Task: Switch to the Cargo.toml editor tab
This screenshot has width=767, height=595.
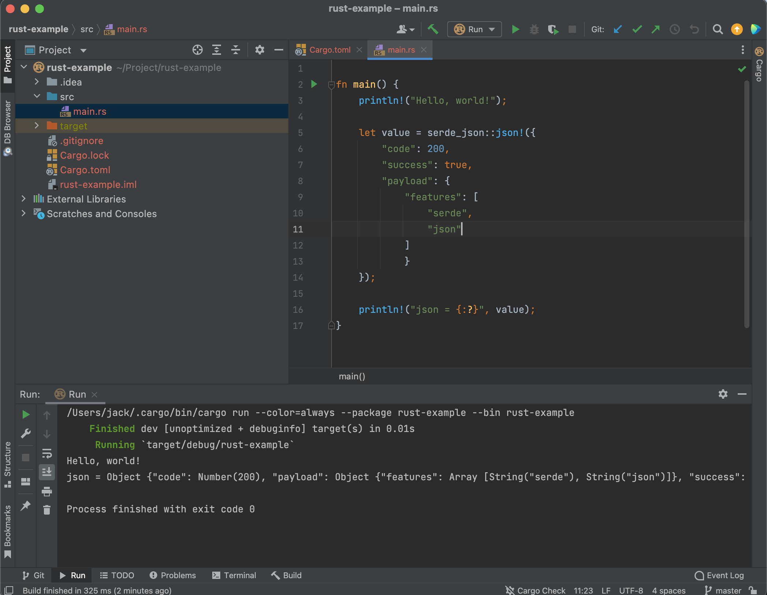Action: pos(329,50)
